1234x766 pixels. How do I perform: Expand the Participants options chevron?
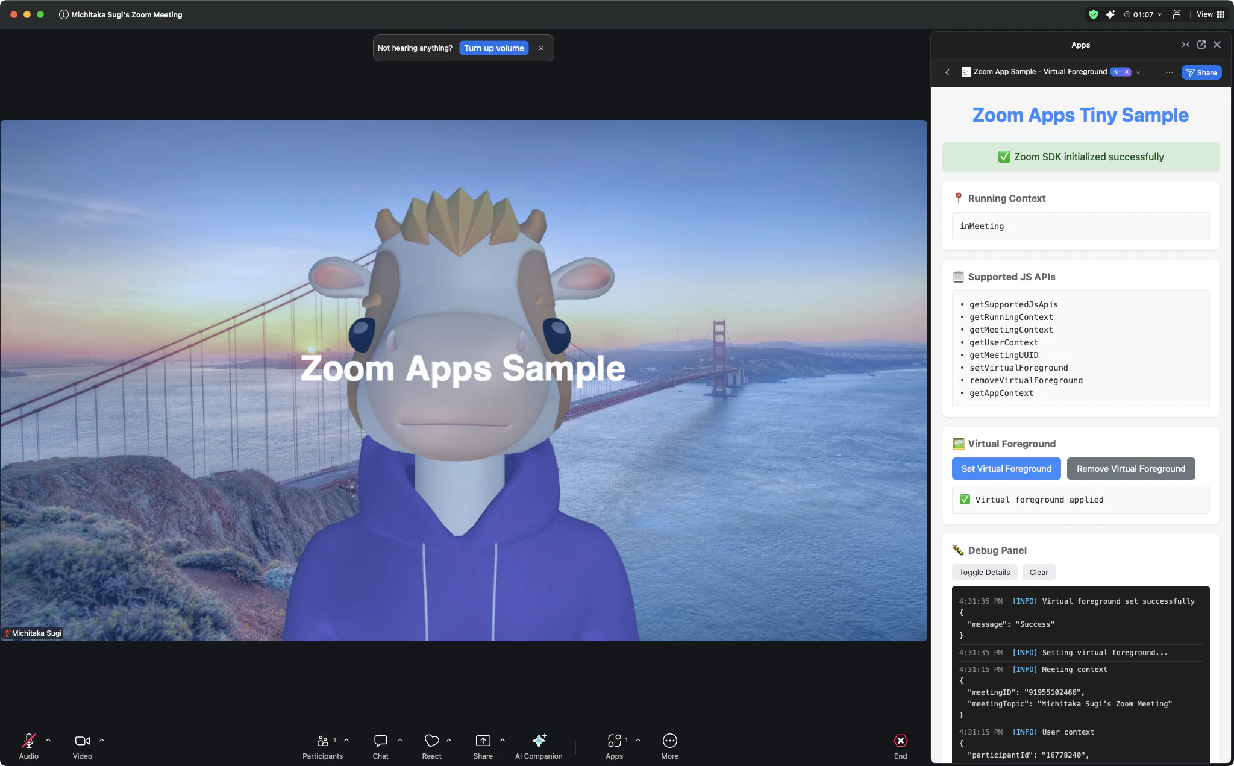pos(346,740)
